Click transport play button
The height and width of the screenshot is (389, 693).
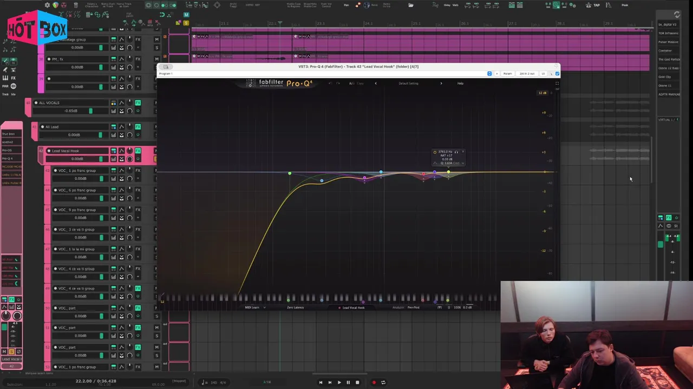pos(339,383)
